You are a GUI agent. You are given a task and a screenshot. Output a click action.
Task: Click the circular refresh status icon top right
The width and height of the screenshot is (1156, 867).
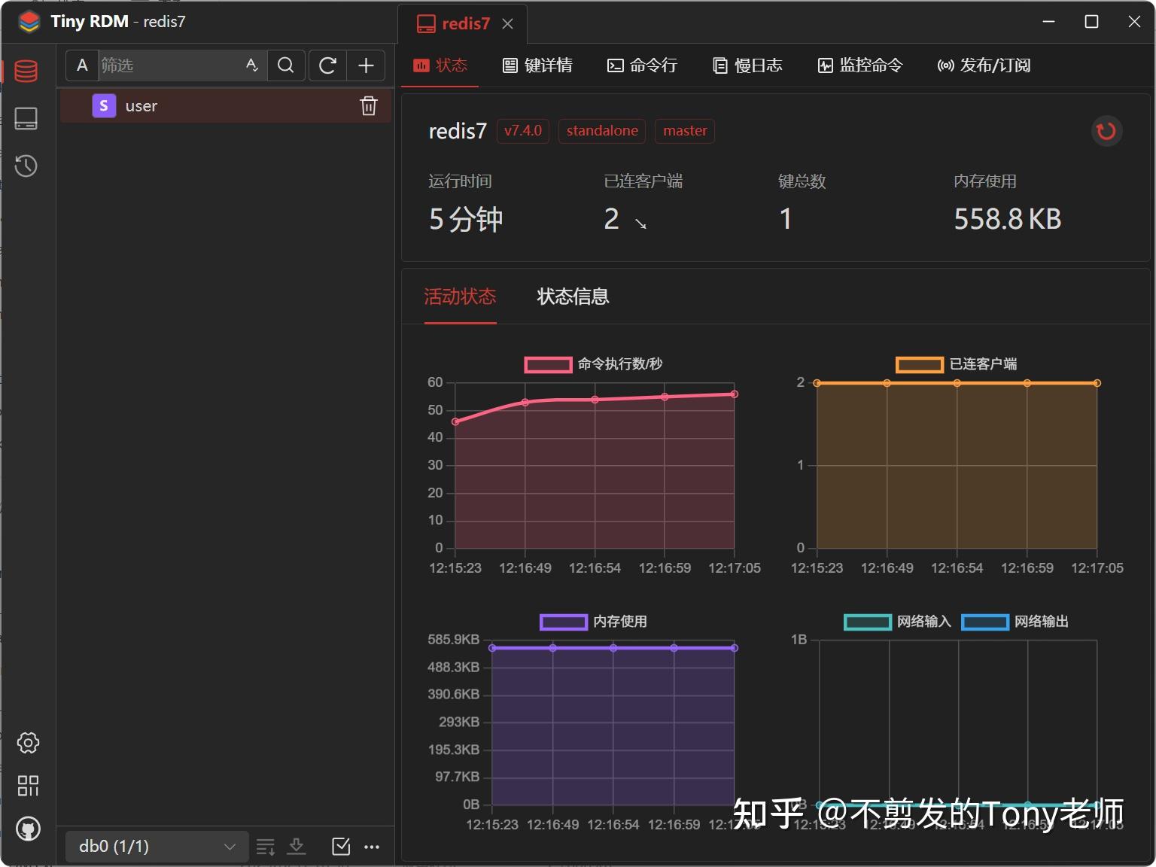[x=1106, y=131]
